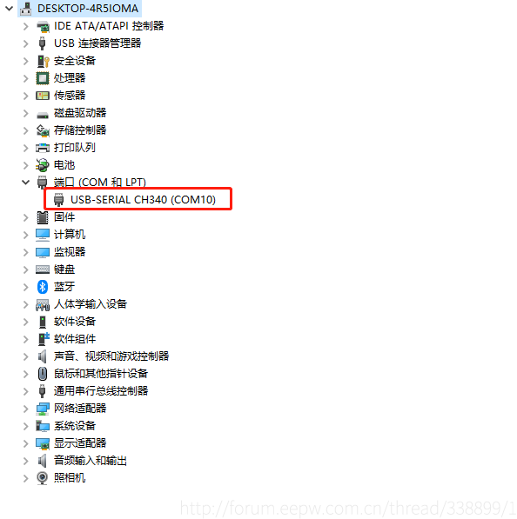Click the printer icon for 打印队列
Image resolution: width=517 pixels, height=519 pixels.
click(43, 148)
